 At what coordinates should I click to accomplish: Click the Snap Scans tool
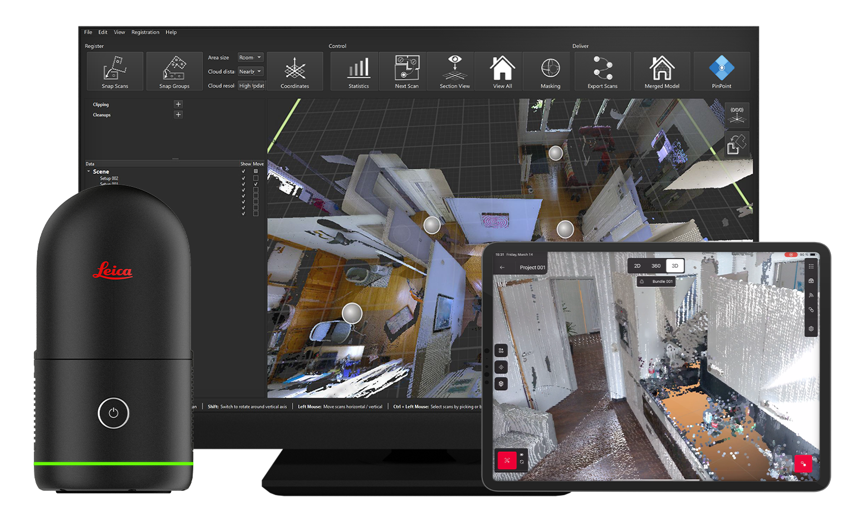[x=115, y=71]
